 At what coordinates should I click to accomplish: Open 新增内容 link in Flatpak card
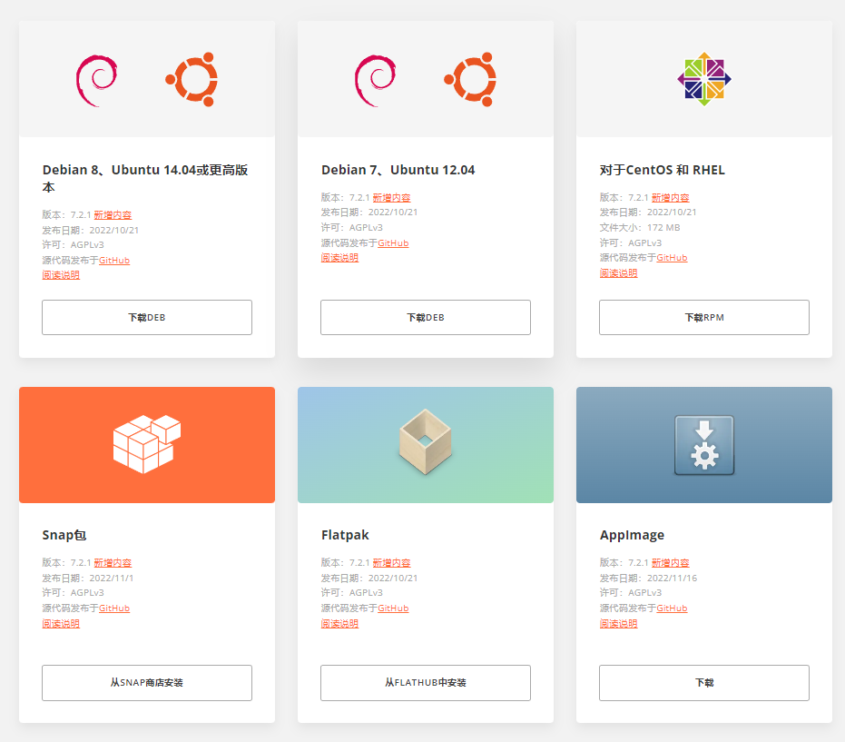[392, 562]
